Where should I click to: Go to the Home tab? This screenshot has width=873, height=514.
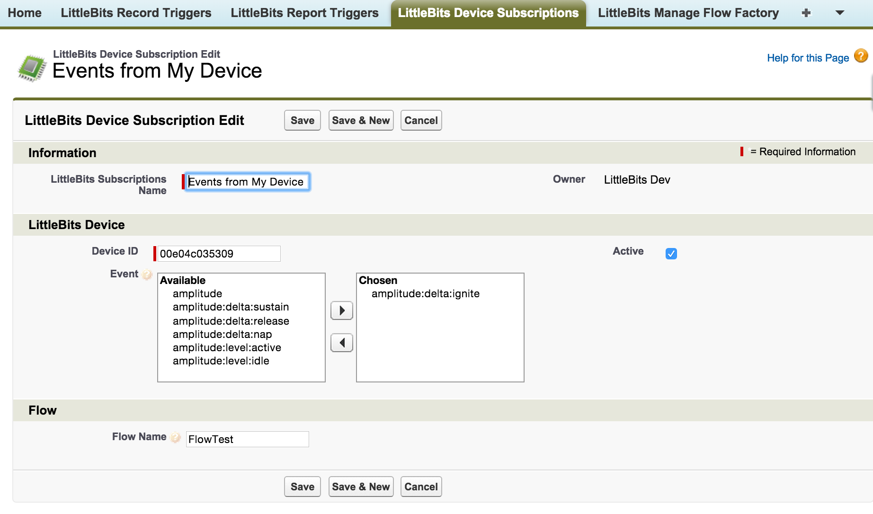(x=25, y=13)
